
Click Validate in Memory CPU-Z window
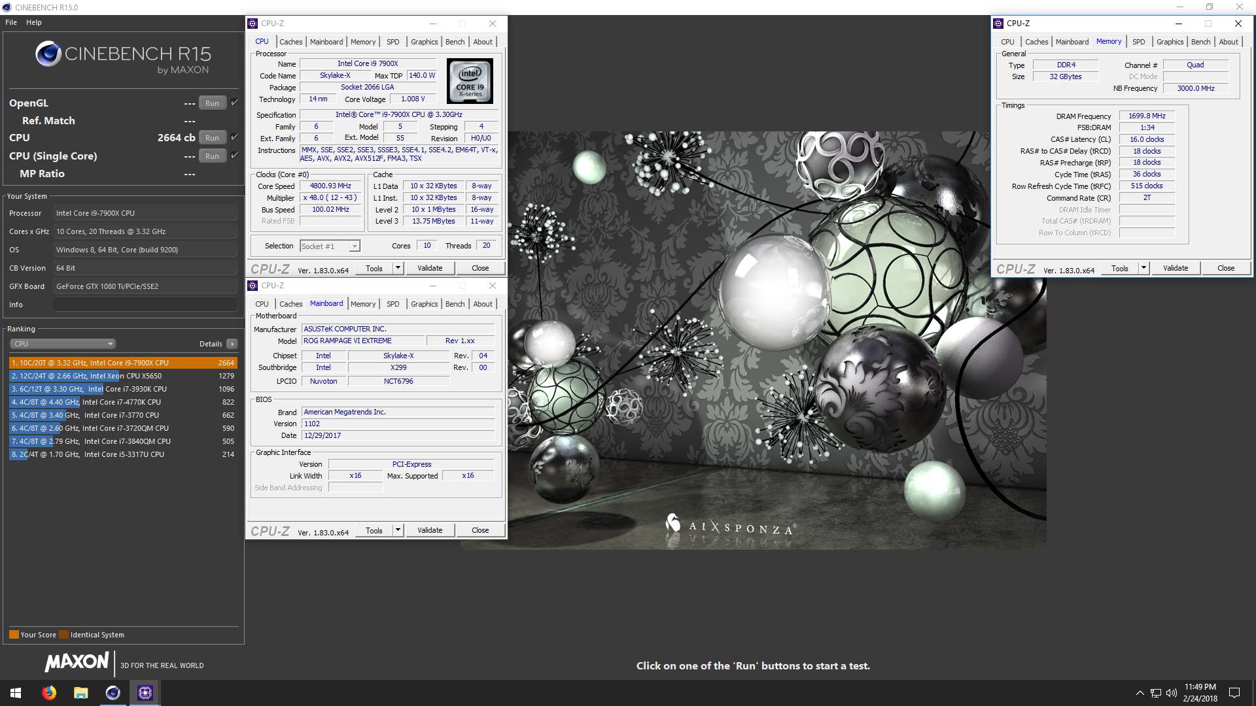click(x=1176, y=268)
